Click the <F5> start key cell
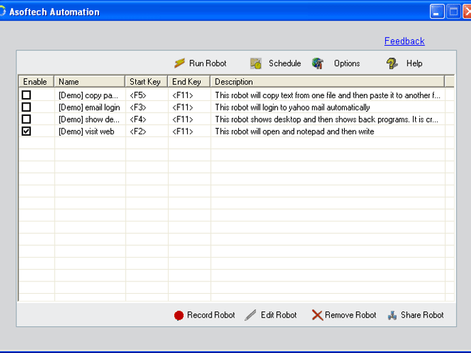 138,95
